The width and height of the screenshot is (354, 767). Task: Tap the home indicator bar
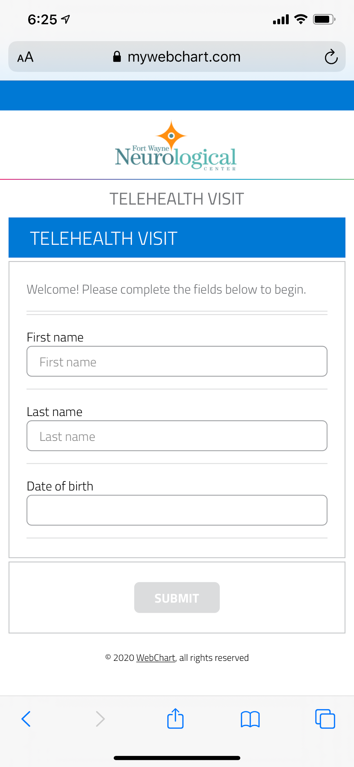coord(177,758)
